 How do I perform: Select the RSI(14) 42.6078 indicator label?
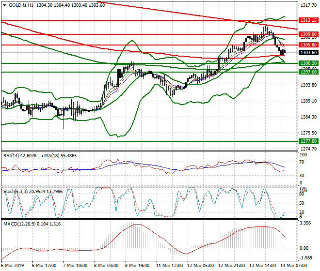[20, 156]
